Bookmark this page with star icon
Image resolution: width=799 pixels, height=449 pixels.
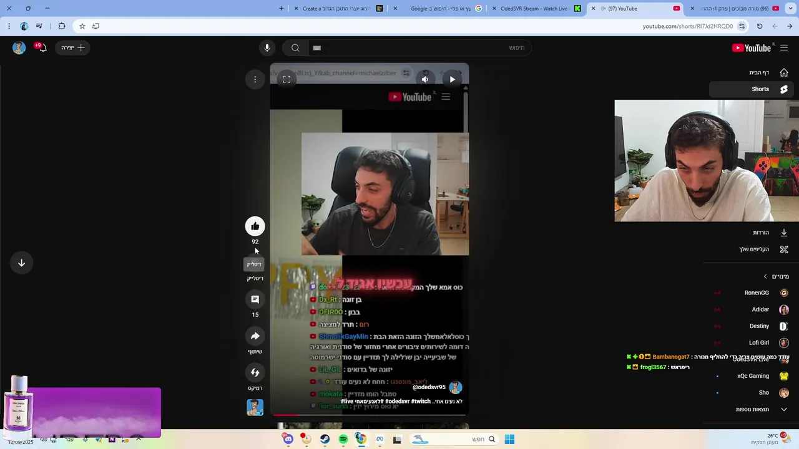point(82,26)
